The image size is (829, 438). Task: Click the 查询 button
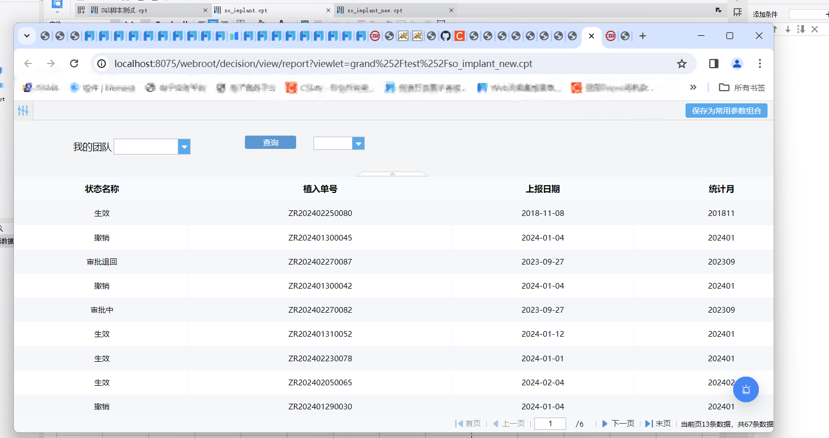271,142
